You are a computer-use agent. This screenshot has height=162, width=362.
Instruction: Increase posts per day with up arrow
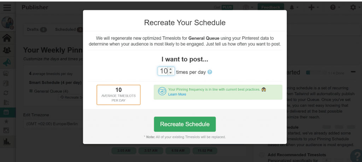point(171,70)
